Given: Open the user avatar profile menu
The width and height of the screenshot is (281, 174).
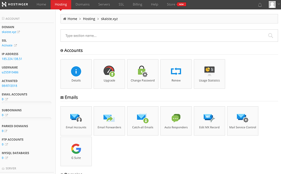Looking at the screenshot, I should point(272,4).
